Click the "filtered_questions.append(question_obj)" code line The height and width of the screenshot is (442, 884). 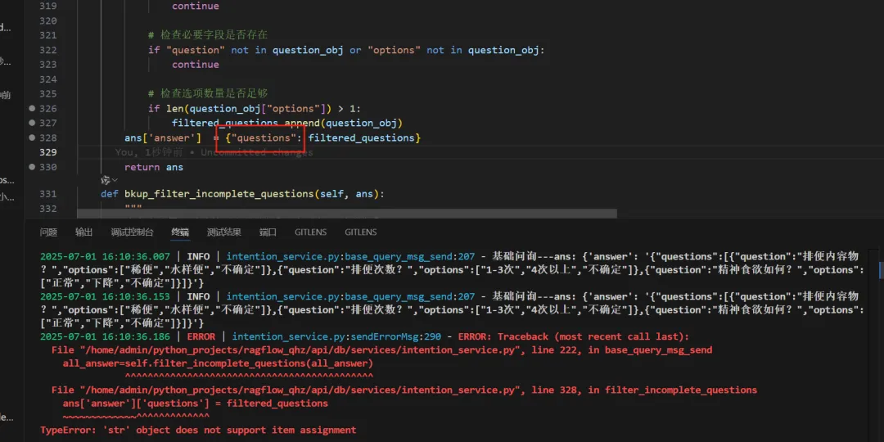[x=286, y=123]
